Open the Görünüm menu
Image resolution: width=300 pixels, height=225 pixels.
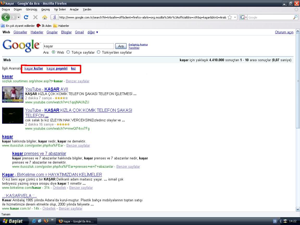click(x=31, y=9)
